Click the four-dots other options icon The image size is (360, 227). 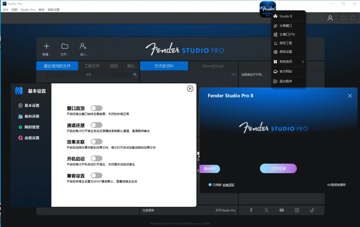(275, 61)
